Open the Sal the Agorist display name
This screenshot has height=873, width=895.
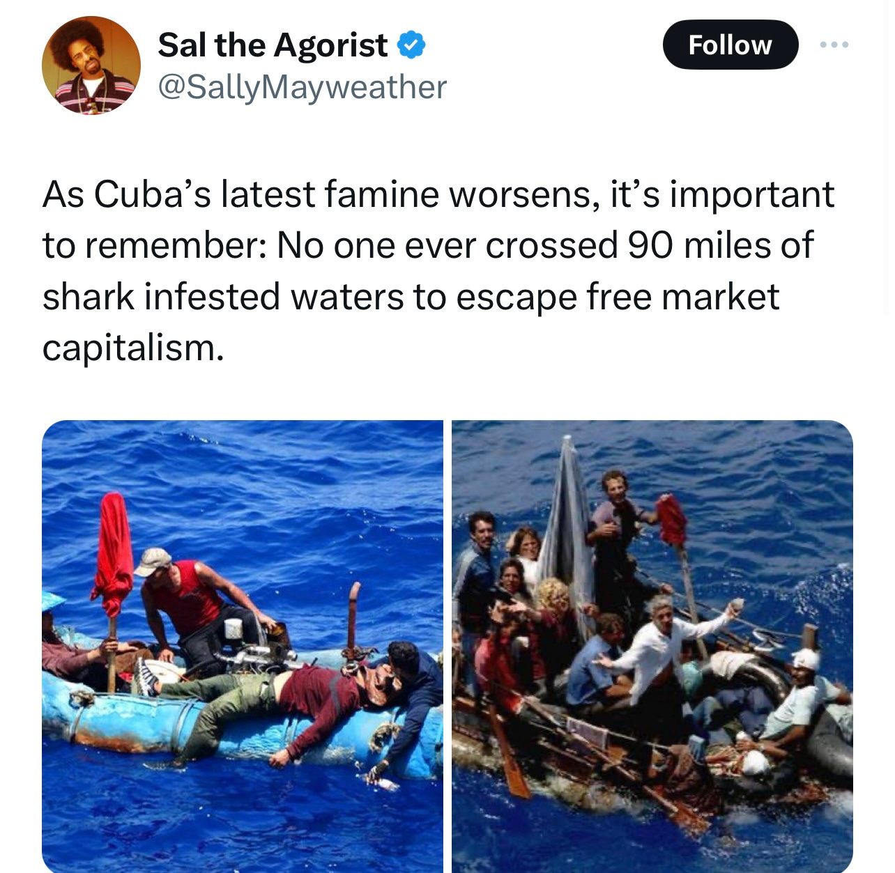point(273,45)
